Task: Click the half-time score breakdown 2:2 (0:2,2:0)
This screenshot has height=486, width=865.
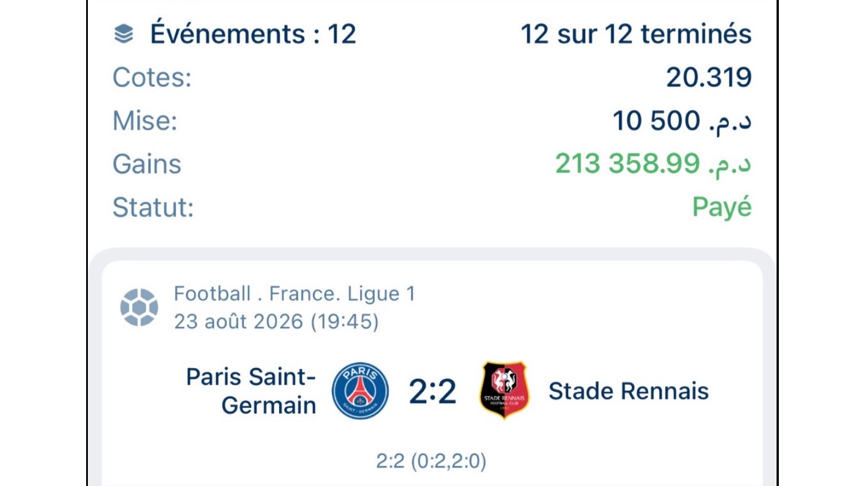Action: tap(431, 461)
